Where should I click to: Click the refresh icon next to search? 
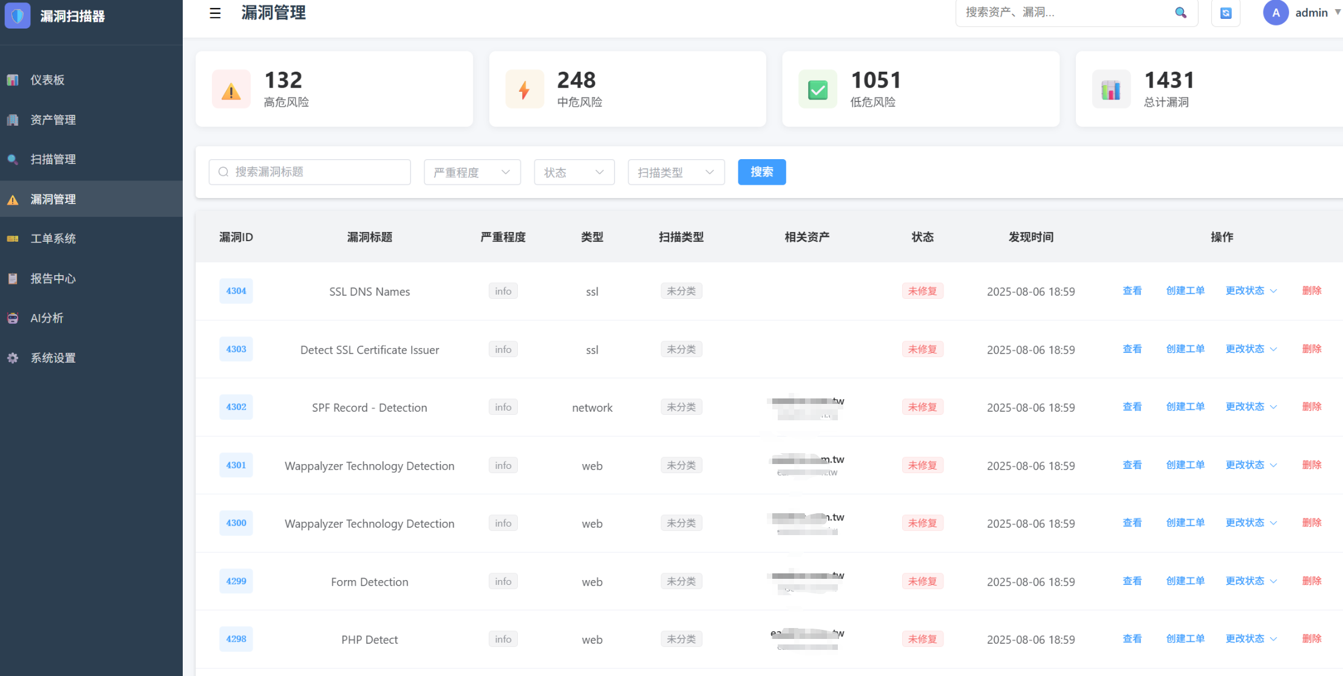[1225, 13]
